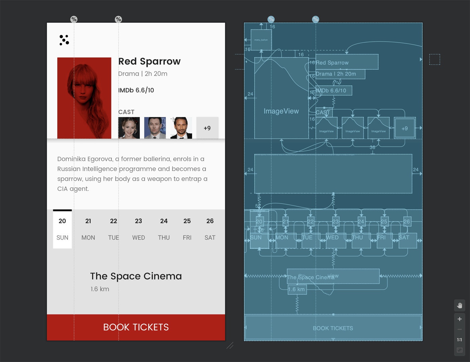Select the 20 SUN day tab

coord(62,229)
